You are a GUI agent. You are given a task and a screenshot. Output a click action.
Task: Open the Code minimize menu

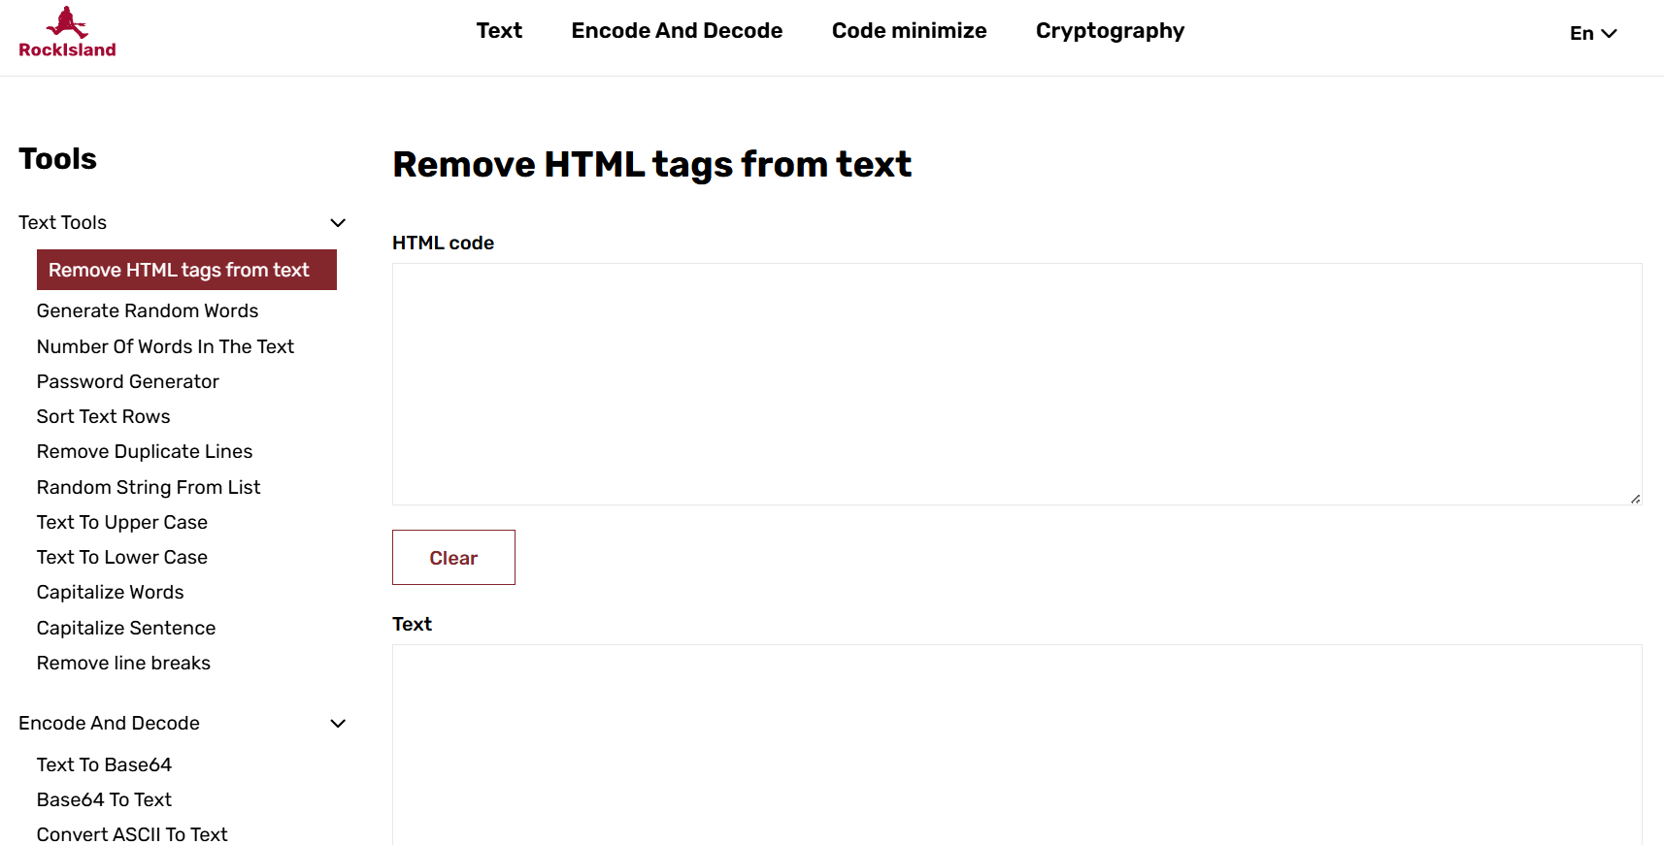(x=909, y=30)
